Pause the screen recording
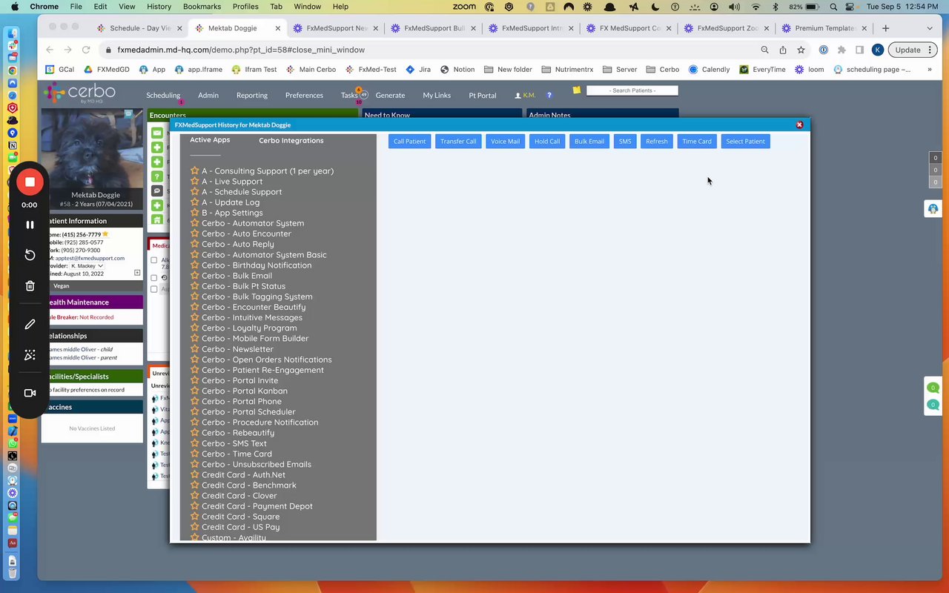The image size is (949, 593). [30, 225]
